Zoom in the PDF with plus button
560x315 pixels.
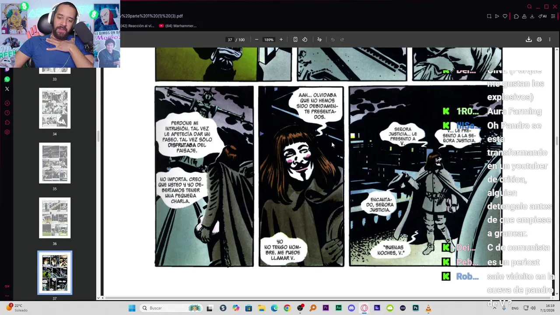(x=281, y=39)
